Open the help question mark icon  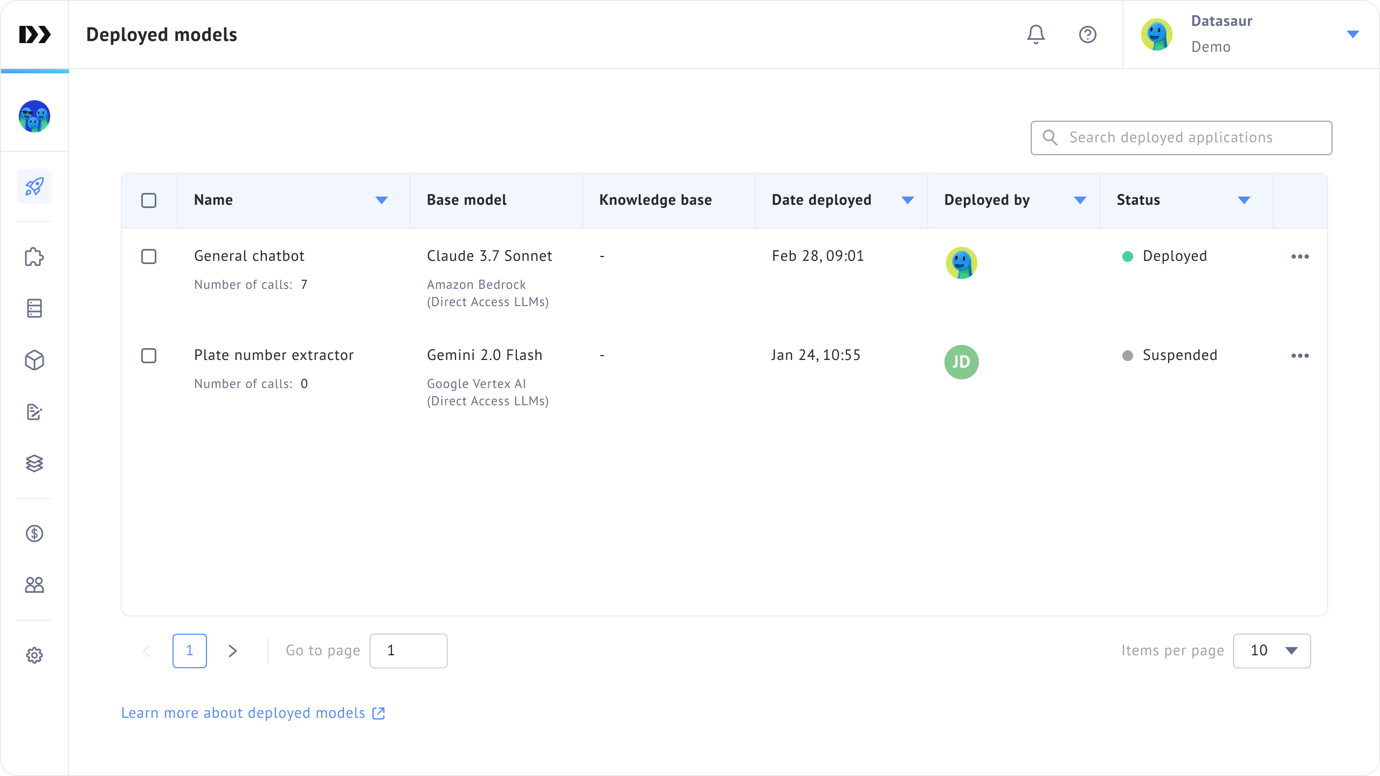(1087, 34)
